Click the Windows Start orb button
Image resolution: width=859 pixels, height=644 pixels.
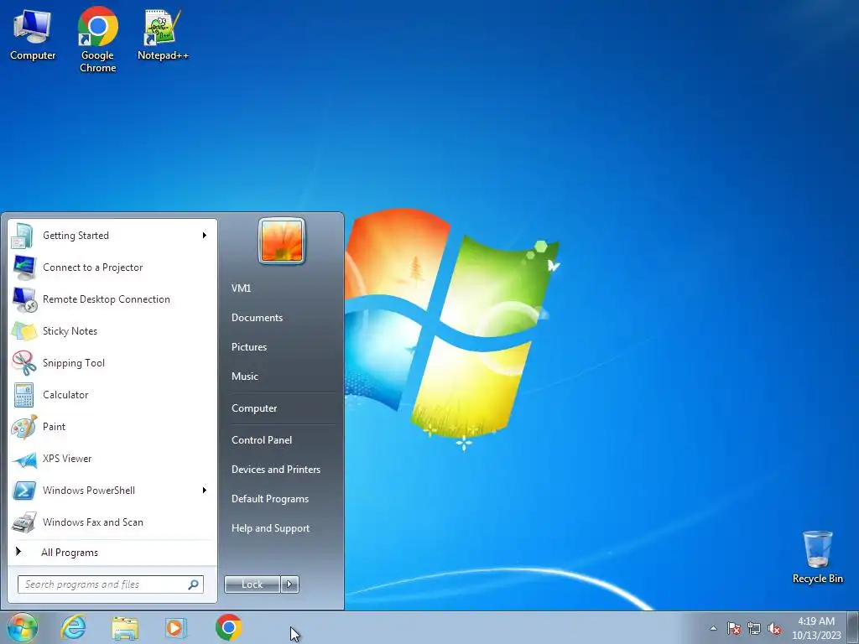pos(23,627)
